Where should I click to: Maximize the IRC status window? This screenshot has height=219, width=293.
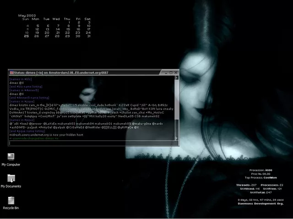(171, 73)
